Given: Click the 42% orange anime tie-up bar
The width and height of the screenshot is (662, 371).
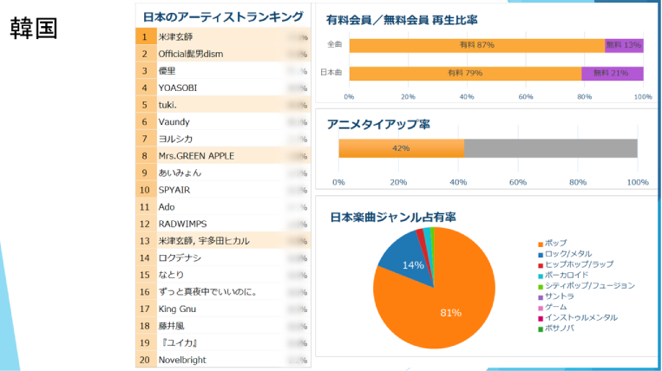Looking at the screenshot, I should tap(401, 148).
